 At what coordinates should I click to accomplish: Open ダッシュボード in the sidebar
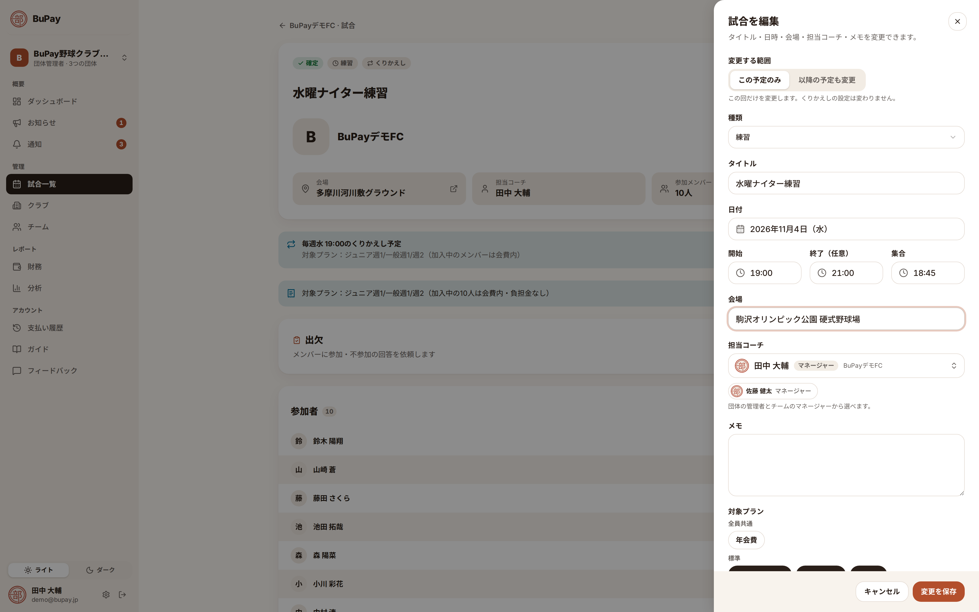[x=69, y=101]
